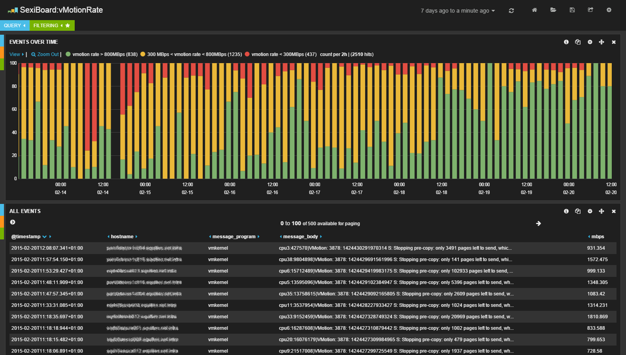Inspect Events Over Time panel query
The image size is (626, 355).
tap(578, 42)
